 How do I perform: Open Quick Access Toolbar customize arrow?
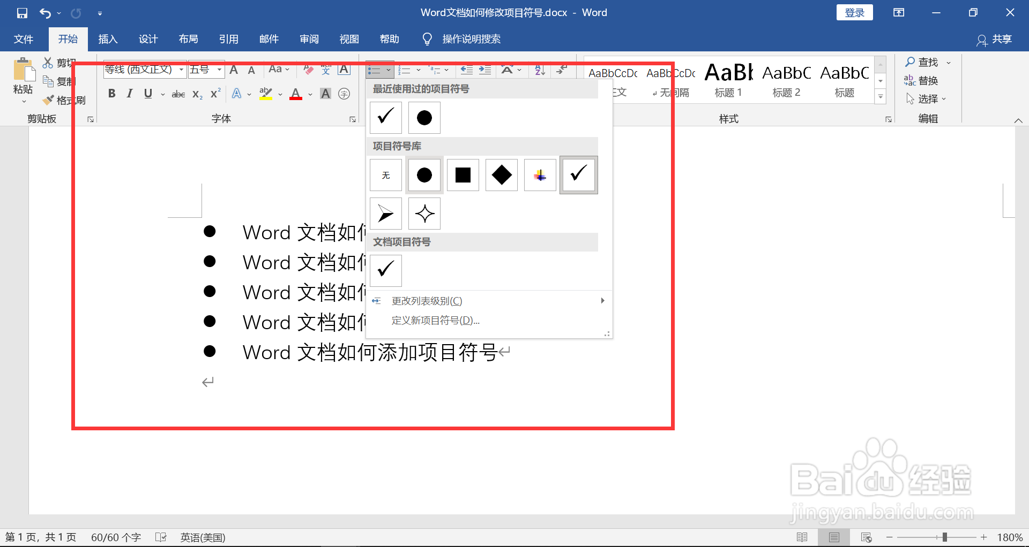(x=100, y=13)
